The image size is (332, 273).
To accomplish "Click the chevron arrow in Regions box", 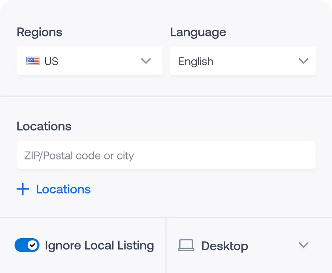I will [x=146, y=61].
